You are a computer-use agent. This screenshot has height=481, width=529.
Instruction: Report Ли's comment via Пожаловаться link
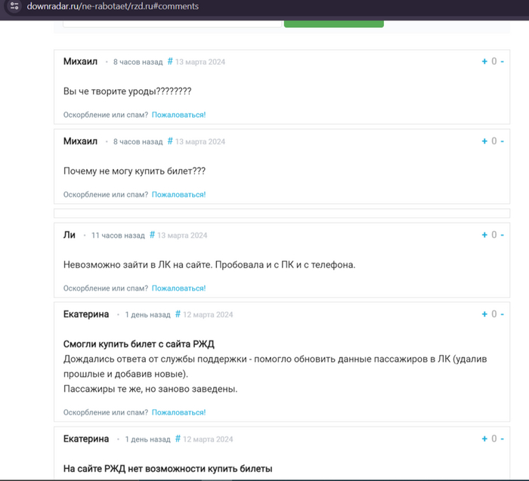(x=178, y=288)
